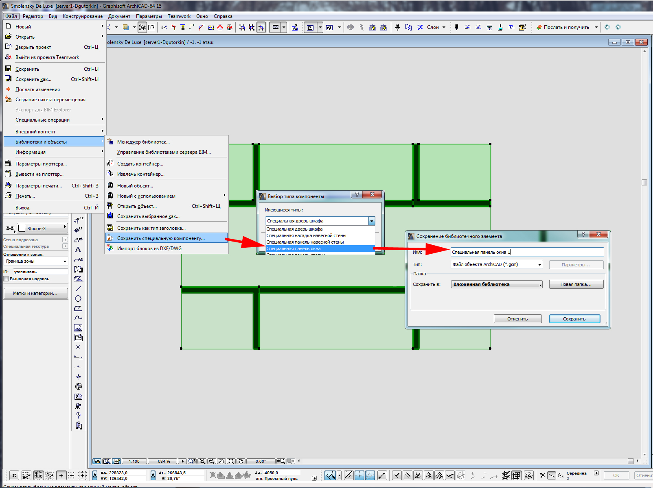Select the Circle/Arc tool
Viewport: 653px width, 488px height.
click(78, 298)
